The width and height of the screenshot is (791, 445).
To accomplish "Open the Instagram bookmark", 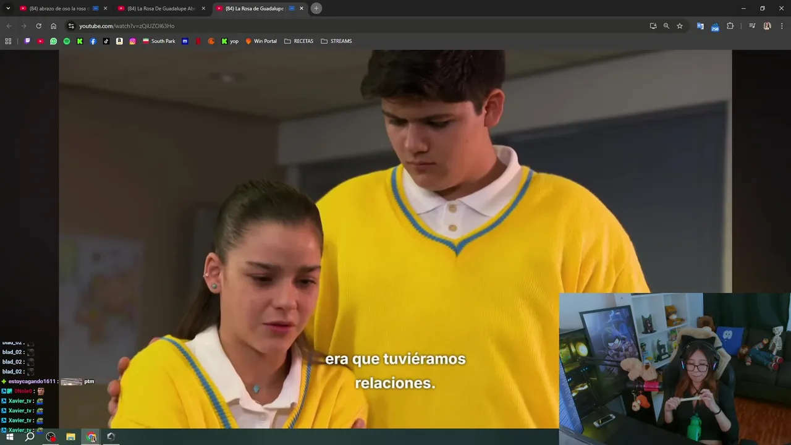I will (x=132, y=41).
